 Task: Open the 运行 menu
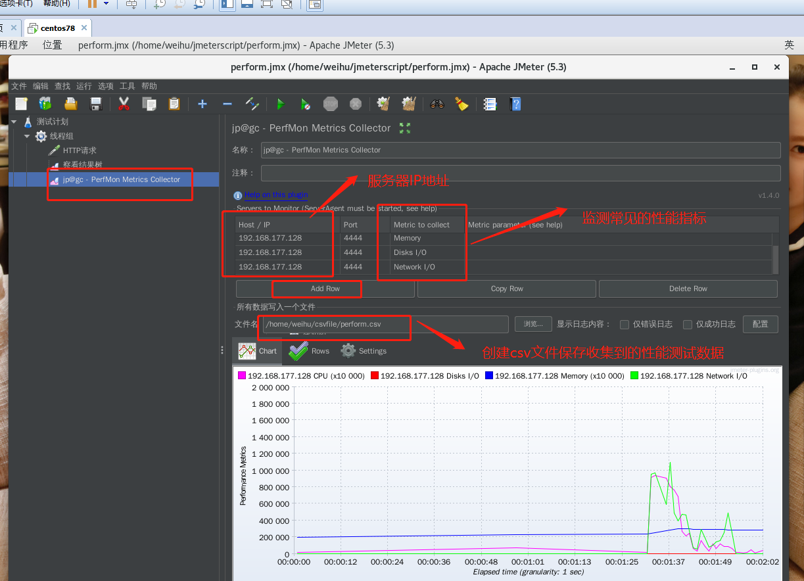click(x=84, y=86)
